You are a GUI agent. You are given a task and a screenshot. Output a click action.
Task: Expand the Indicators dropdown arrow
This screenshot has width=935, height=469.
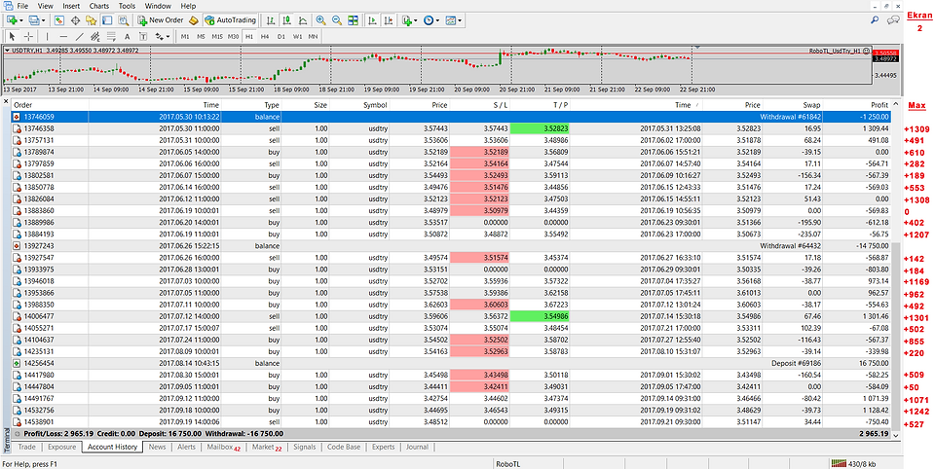pyautogui.click(x=416, y=20)
